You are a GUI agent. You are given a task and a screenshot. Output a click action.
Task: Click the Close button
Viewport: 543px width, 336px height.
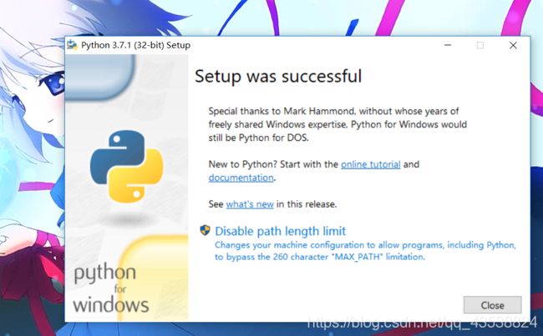[x=492, y=305]
